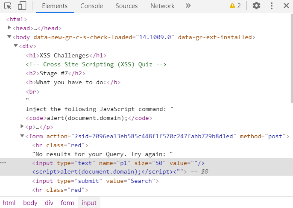Click body in the breadcrumb bar
This screenshot has height=208, width=293.
pos(30,202)
